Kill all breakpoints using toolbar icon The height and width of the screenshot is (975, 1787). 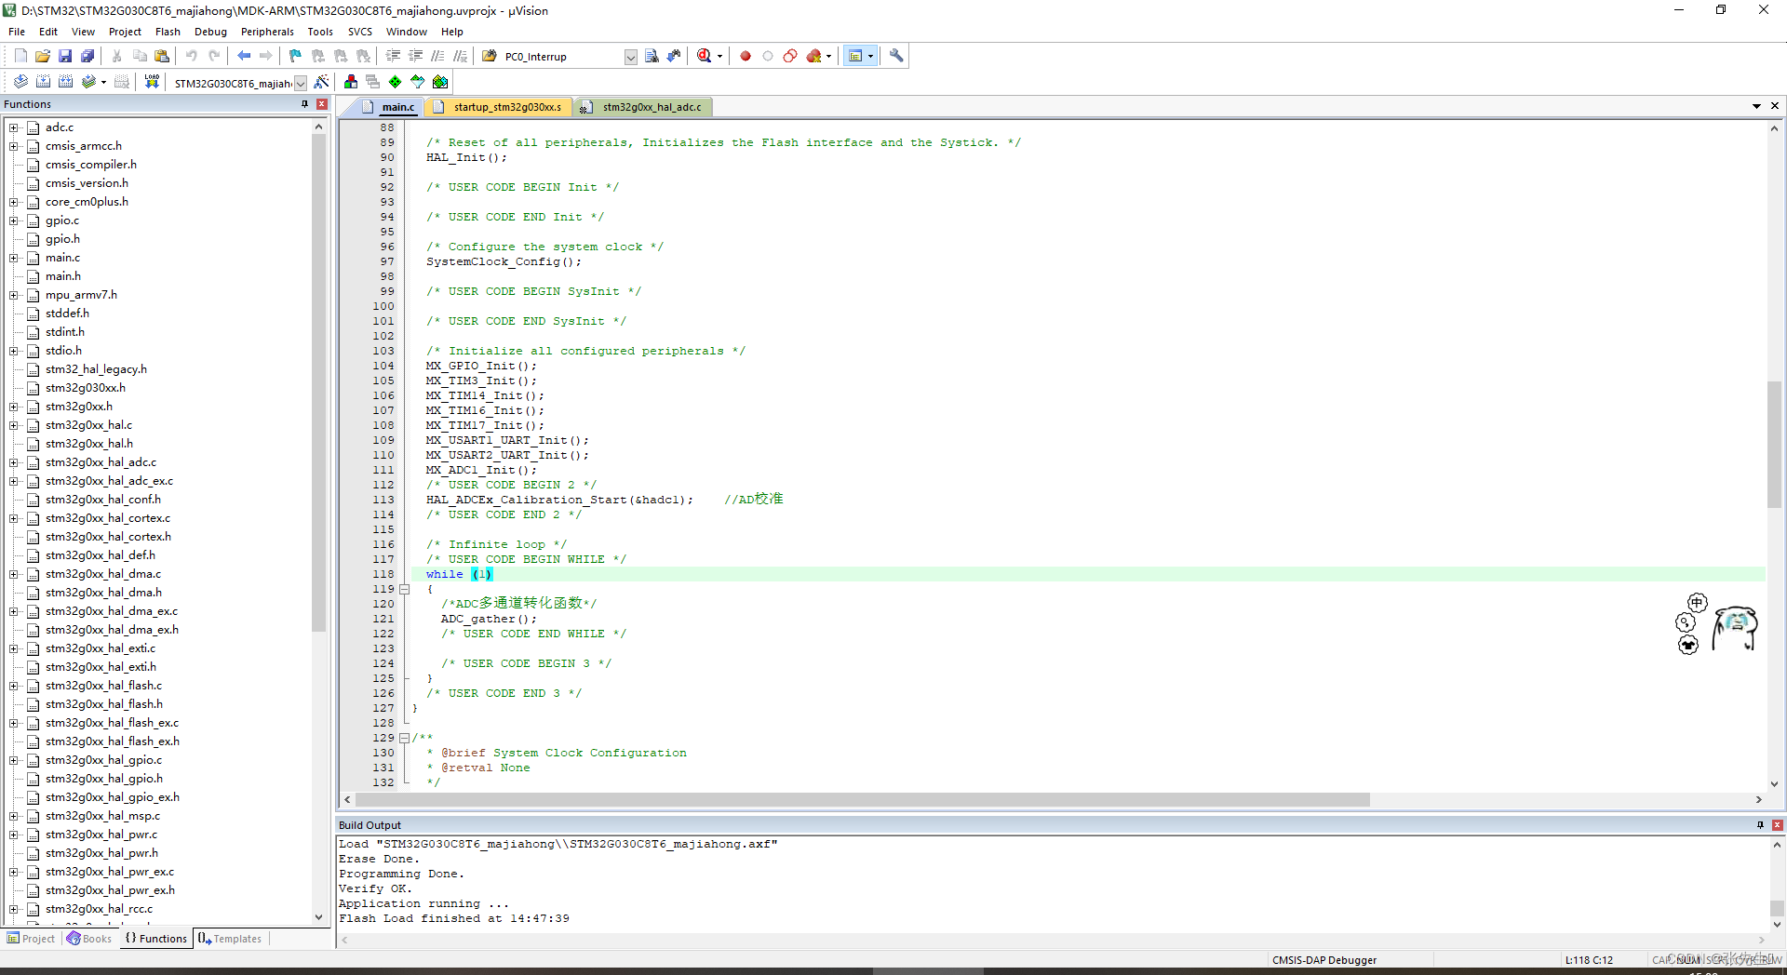pyautogui.click(x=814, y=56)
